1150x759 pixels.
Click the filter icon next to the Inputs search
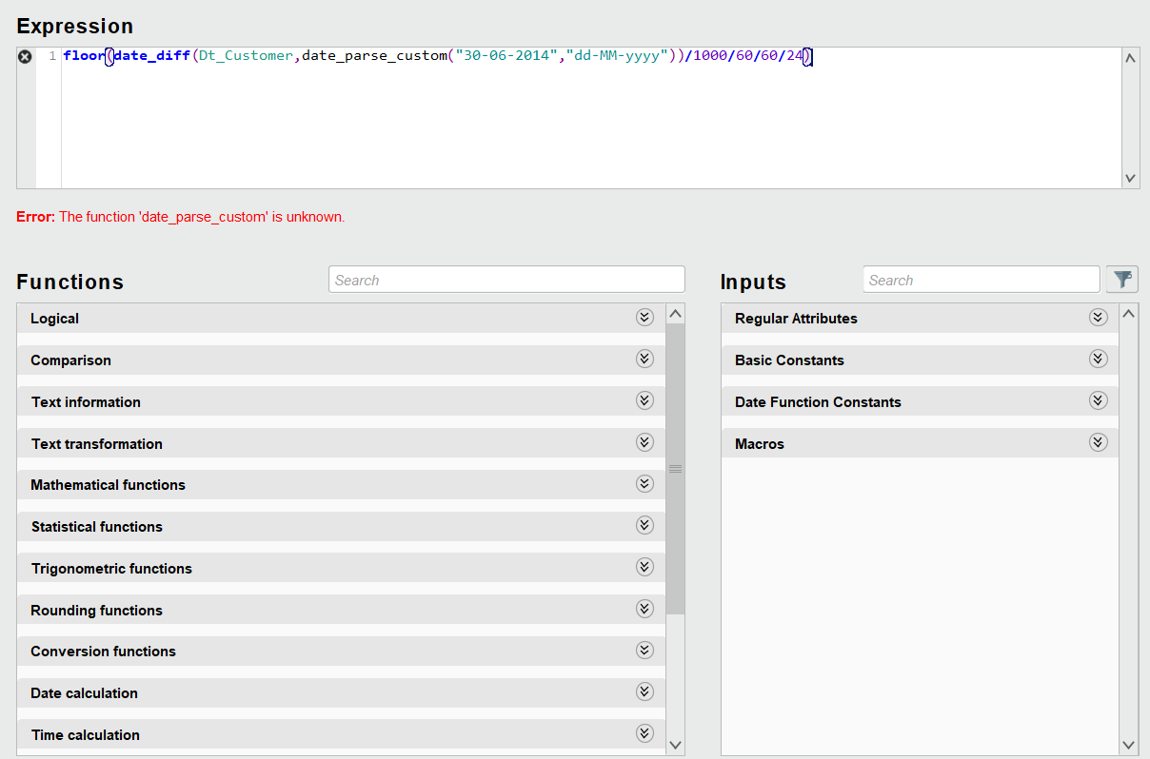1123,279
